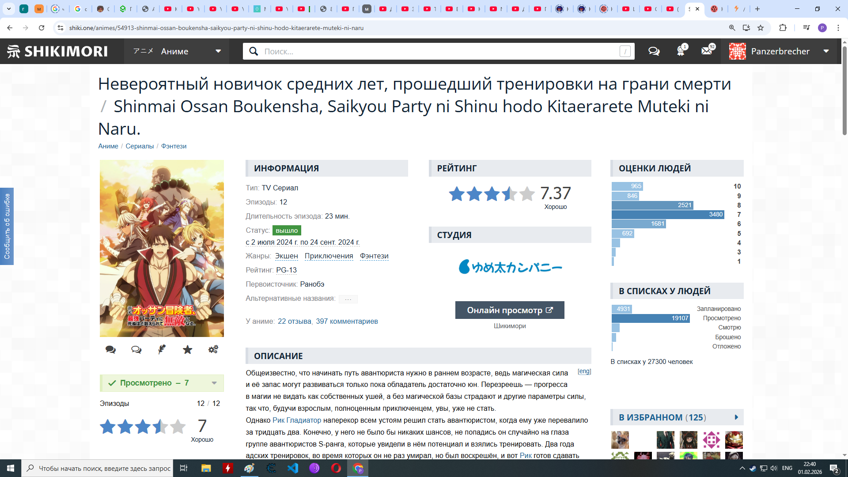Add anime to favorites with star icon
The image size is (848, 477).
[187, 350]
